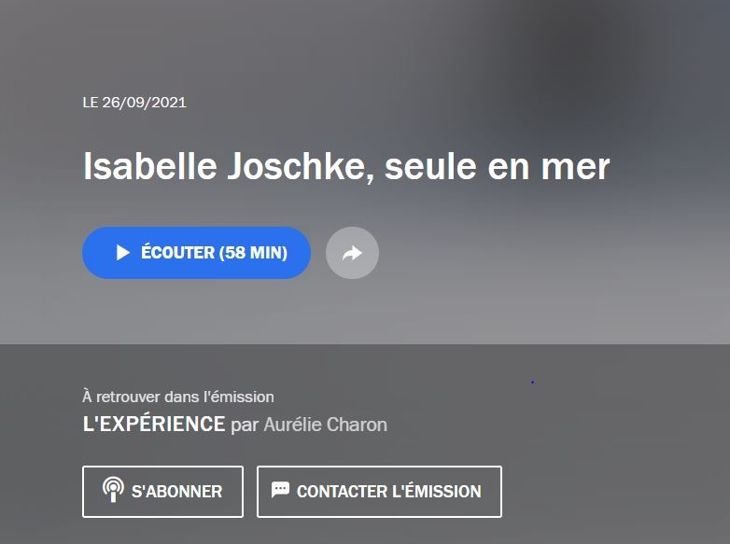
Task: Subscribe using the S'ABONNER button
Action: tap(163, 492)
